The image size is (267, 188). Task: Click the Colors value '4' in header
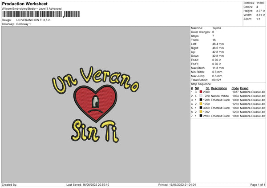(257, 7)
